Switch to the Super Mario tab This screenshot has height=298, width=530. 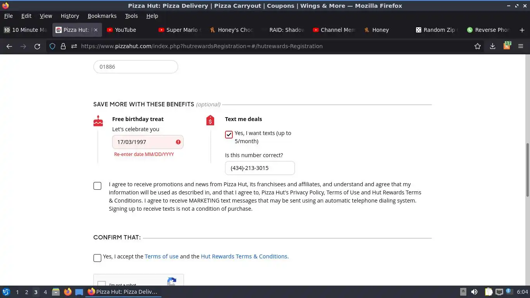pos(180,30)
